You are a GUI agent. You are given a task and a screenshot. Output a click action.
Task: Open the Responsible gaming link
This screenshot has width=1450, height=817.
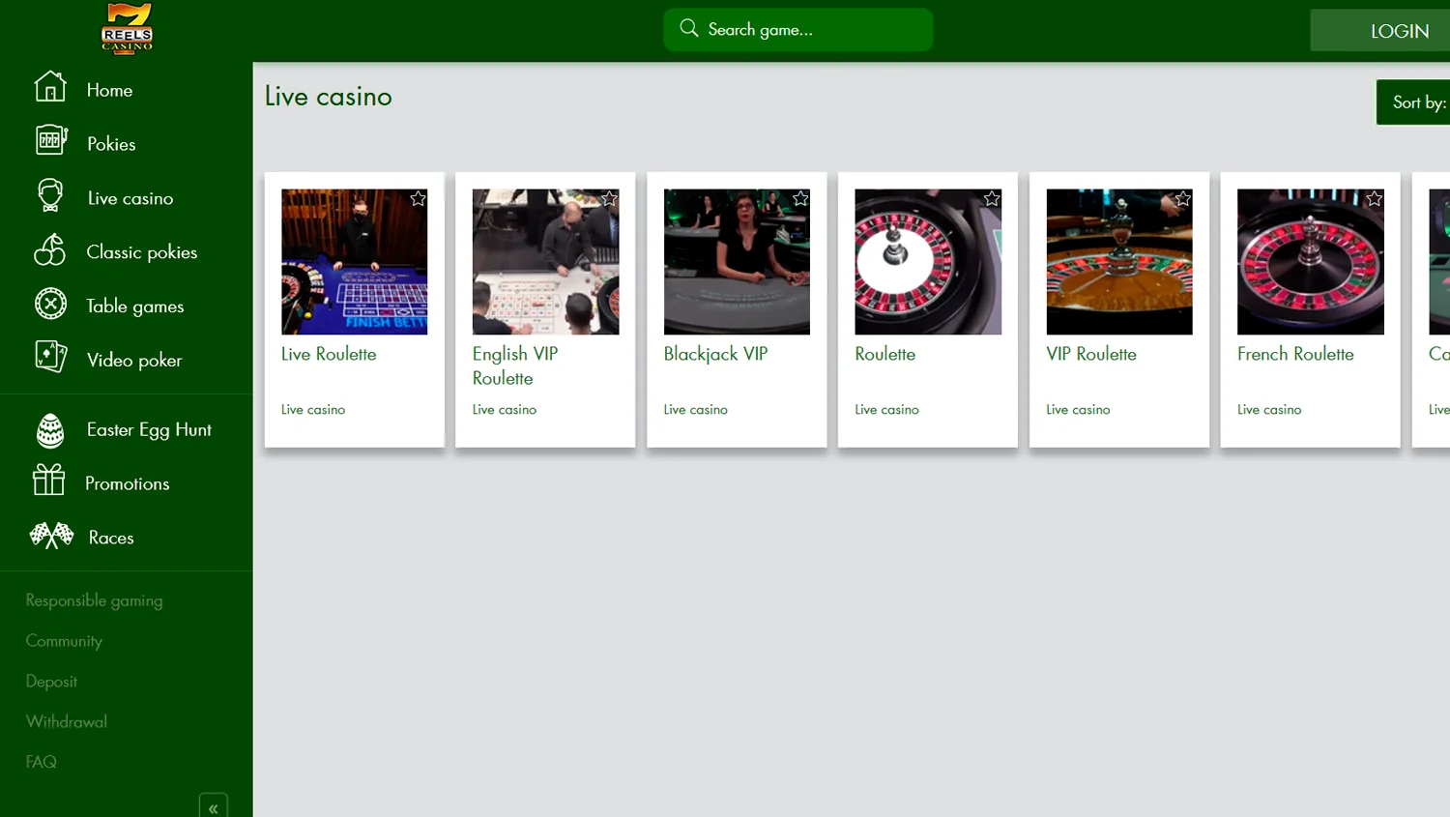94,600
